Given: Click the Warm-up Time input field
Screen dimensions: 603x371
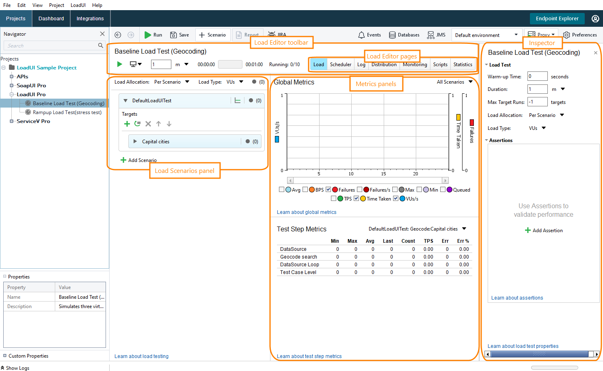Looking at the screenshot, I should point(537,76).
